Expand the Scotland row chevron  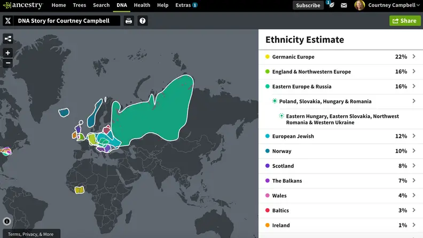414,165
